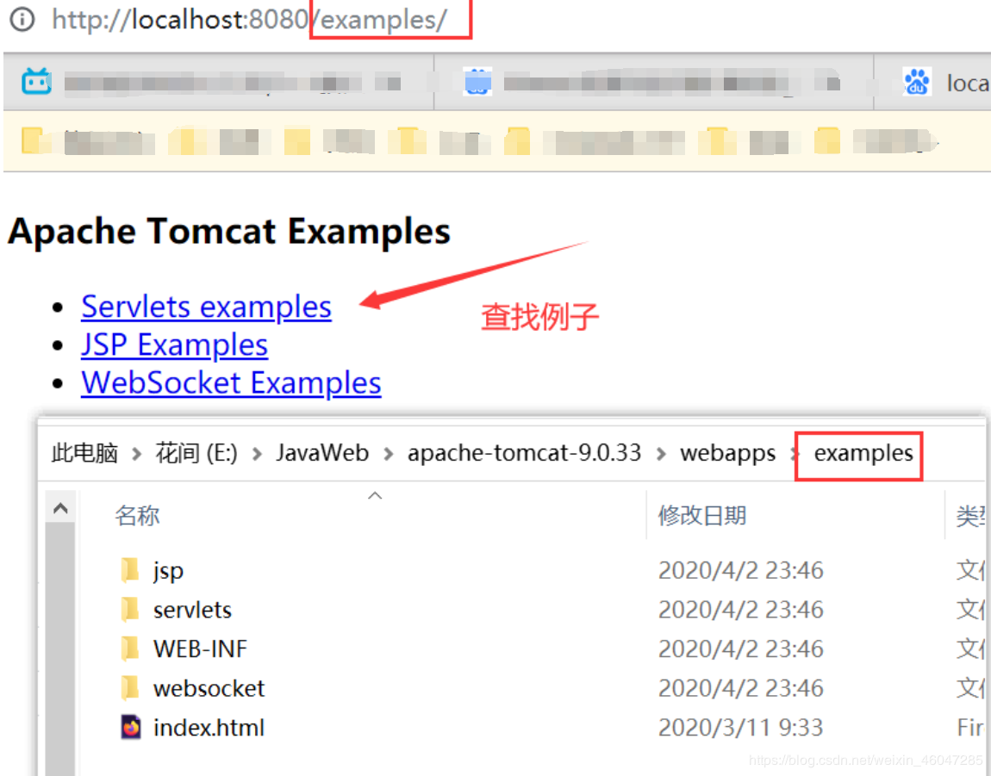Select the WEB-INF folder icon
This screenshot has width=991, height=776.
click(130, 649)
